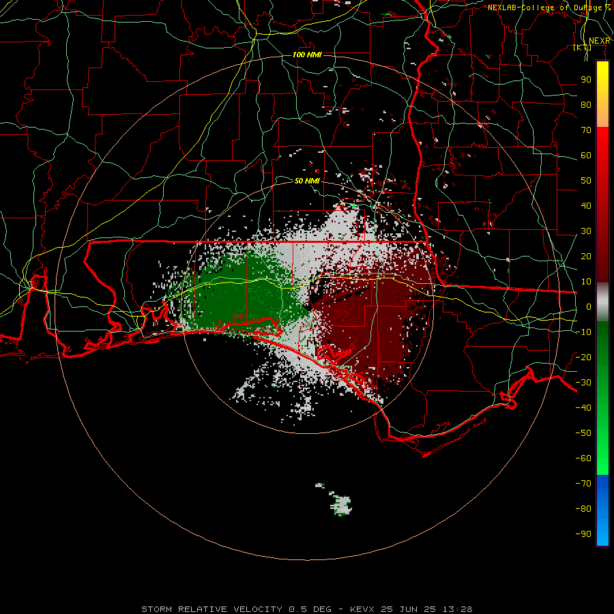Click the -40 value on velocity scale

(x=583, y=408)
